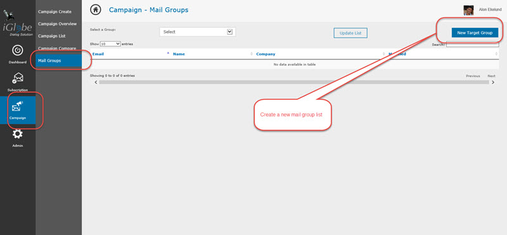The image size is (507, 235).
Task: Click the Update List button
Action: pos(350,33)
